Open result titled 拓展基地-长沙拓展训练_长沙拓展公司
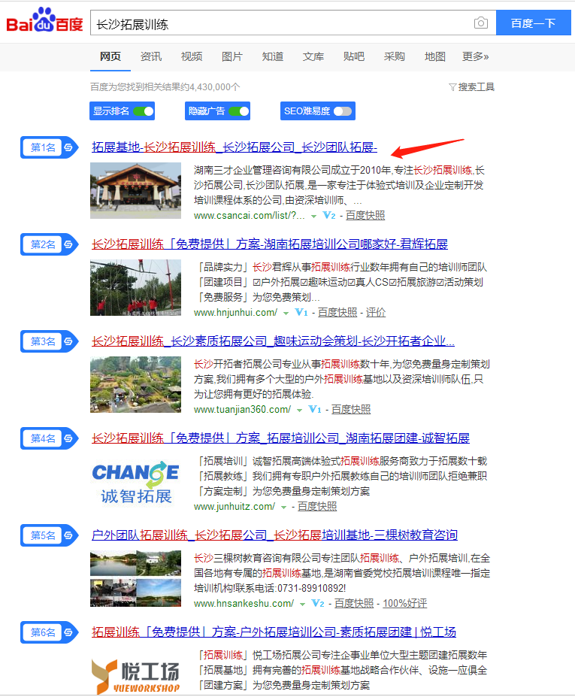The width and height of the screenshot is (575, 697). [x=235, y=147]
